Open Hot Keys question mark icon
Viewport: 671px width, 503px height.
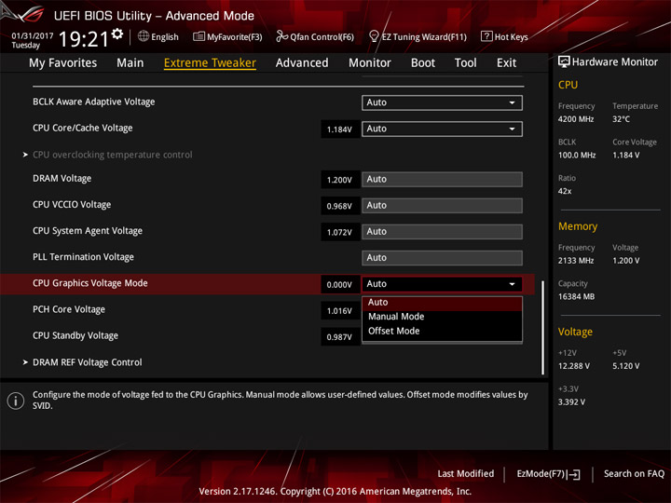click(x=486, y=36)
